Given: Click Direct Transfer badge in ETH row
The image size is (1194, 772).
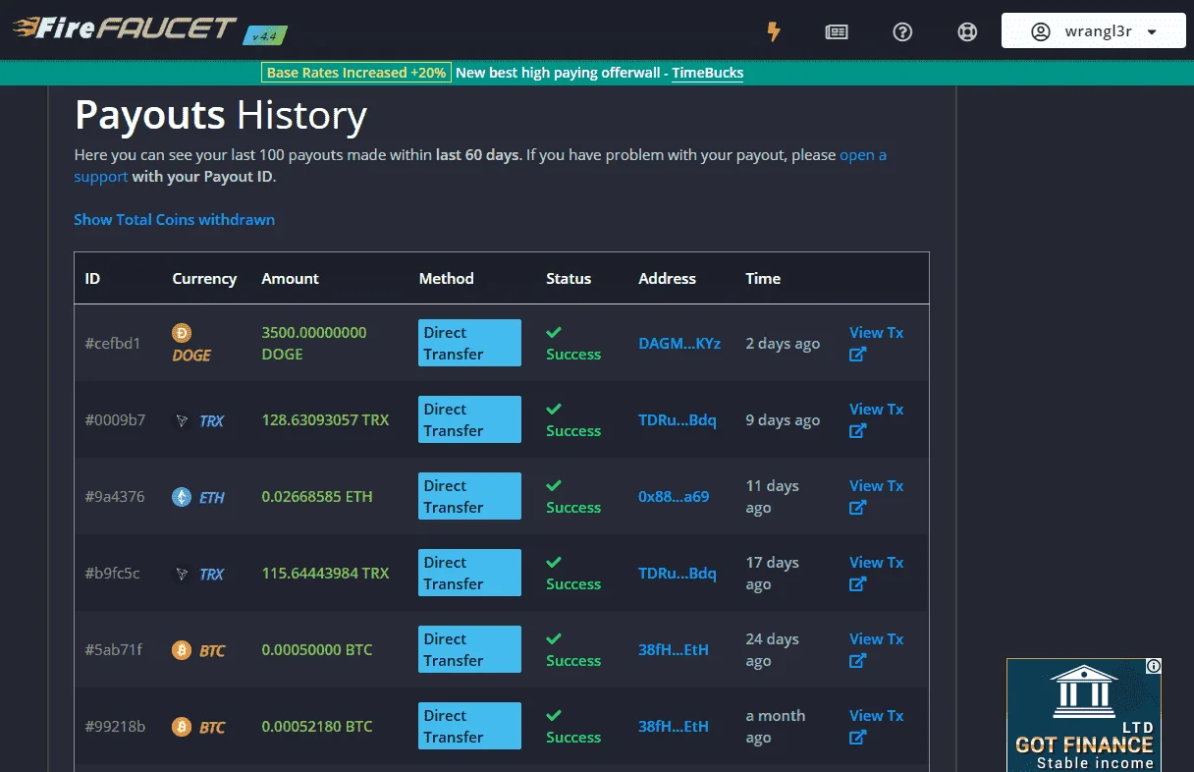Looking at the screenshot, I should pos(469,496).
